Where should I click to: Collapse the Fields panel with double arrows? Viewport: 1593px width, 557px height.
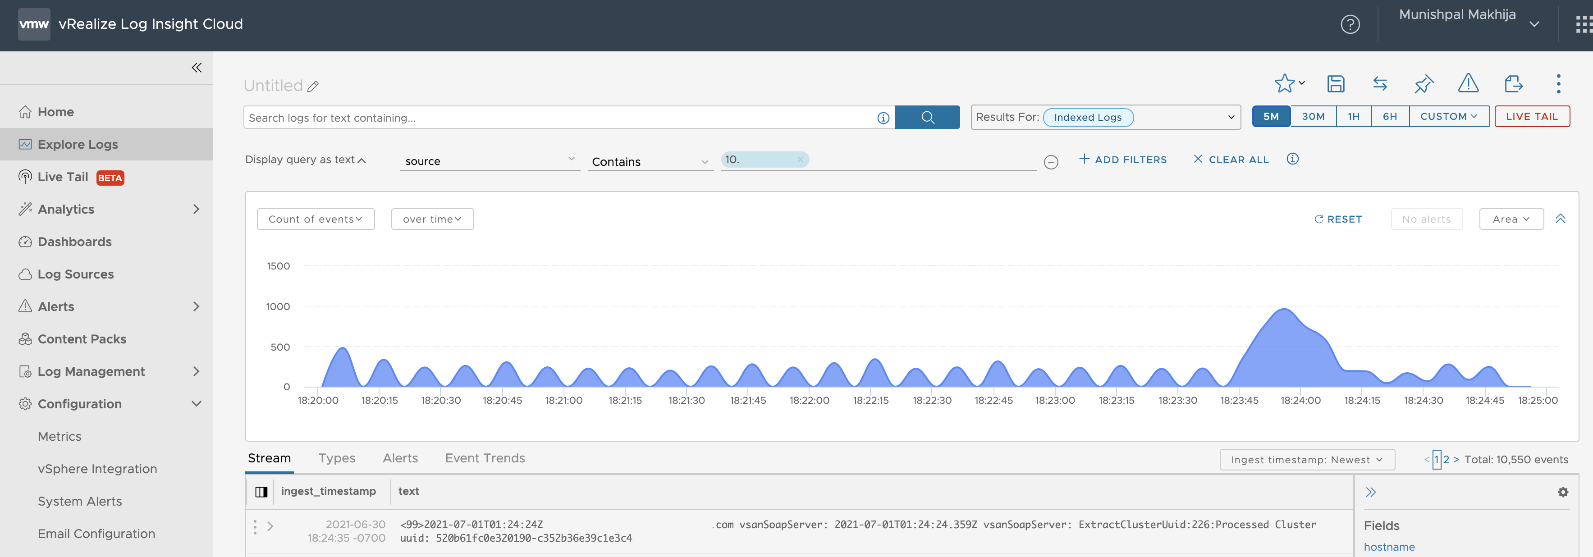[x=1371, y=492]
